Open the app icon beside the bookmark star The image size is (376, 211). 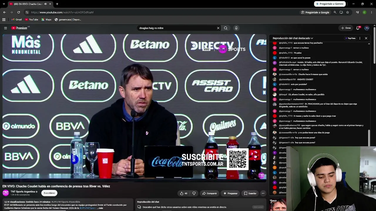(341, 12)
